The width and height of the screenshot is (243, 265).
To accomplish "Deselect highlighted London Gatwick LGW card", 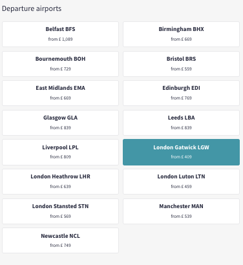I will tap(181, 152).
